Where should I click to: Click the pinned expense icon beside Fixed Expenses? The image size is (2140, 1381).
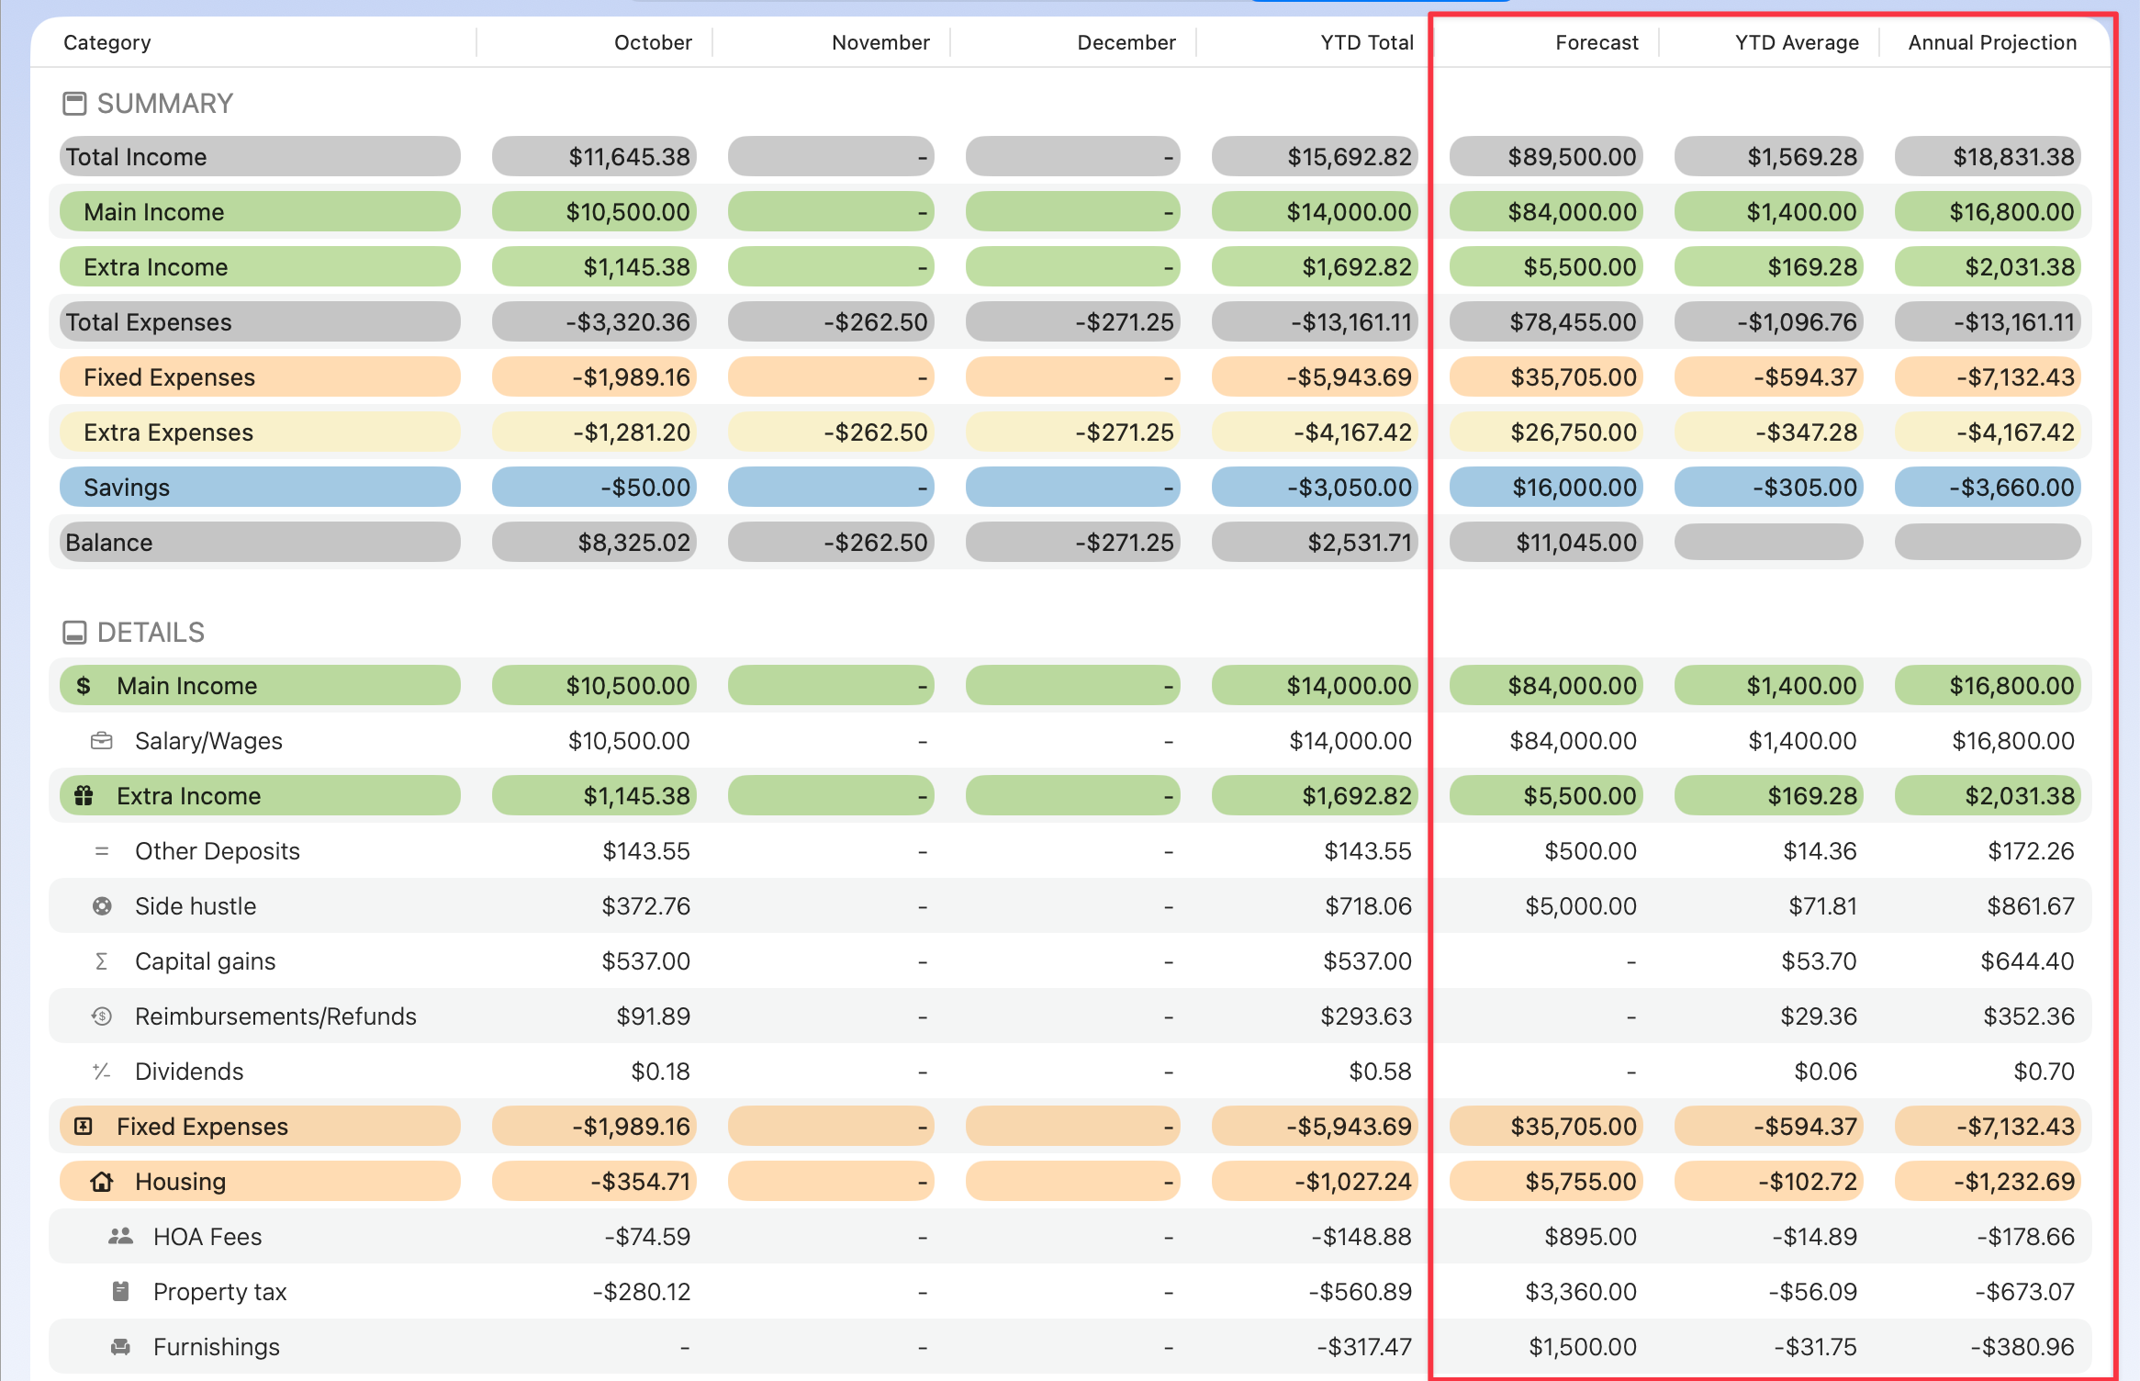83,1127
